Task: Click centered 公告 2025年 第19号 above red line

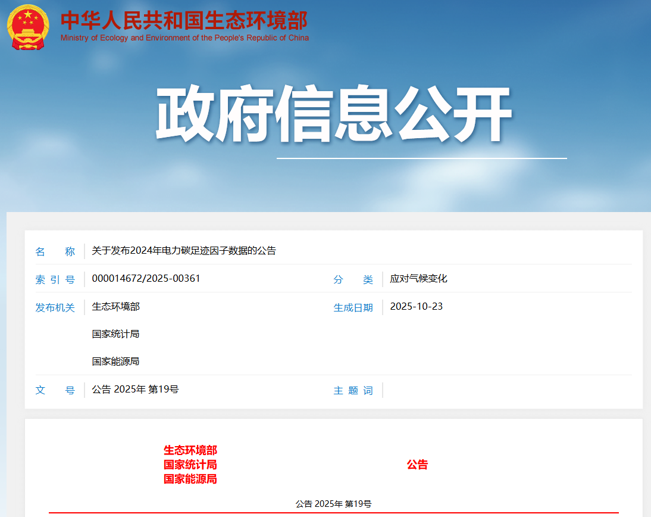Action: pyautogui.click(x=333, y=504)
